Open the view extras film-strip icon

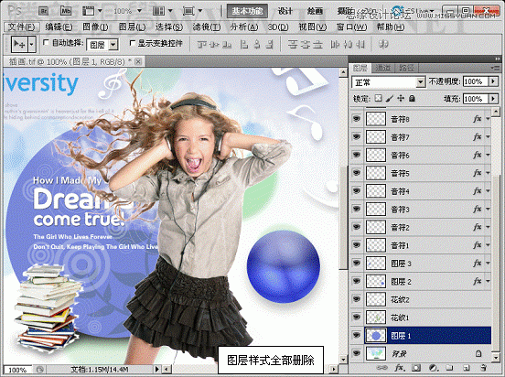click(88, 11)
